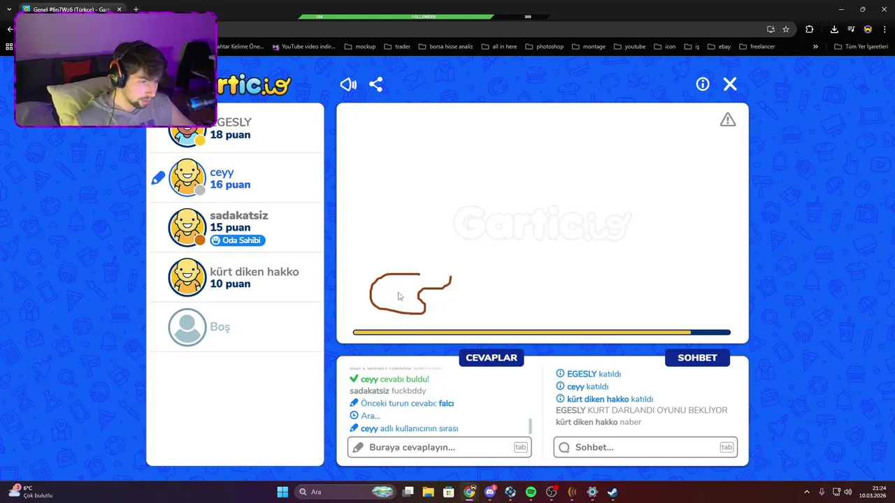Screen dimensions: 895x503
Task: Open the freelancer bookmark folder
Action: pyautogui.click(x=757, y=47)
